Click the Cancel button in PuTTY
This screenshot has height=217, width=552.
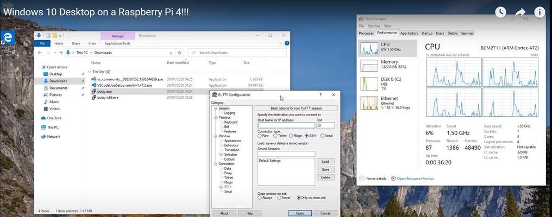coord(325,213)
